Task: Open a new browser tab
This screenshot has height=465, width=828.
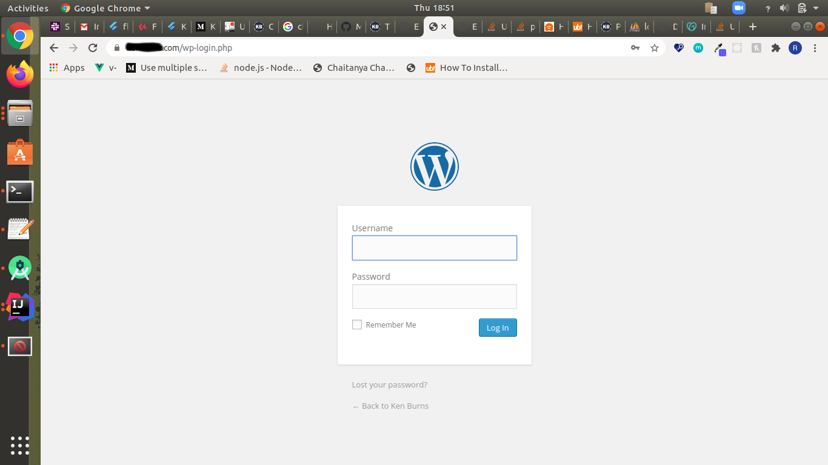Action: pyautogui.click(x=753, y=27)
